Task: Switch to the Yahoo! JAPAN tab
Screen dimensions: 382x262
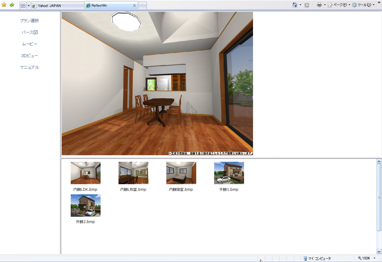Action: [x=56, y=6]
